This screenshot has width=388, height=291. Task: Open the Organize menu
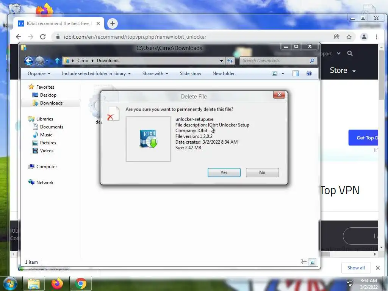click(x=39, y=74)
